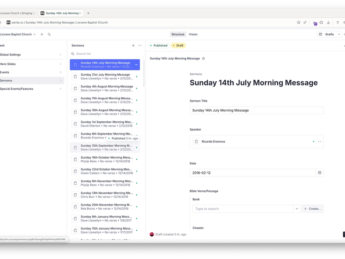
Task: Open Sunday 18th August Morning Message sermon
Action: (x=105, y=112)
